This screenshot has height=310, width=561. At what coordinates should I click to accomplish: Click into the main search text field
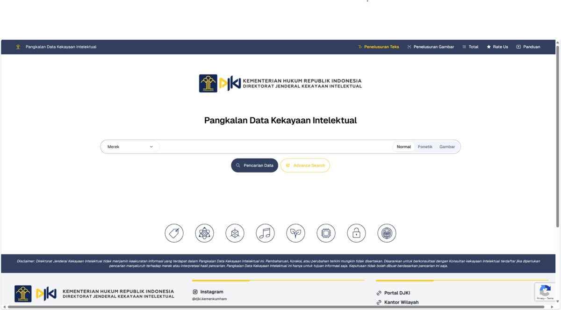click(276, 147)
